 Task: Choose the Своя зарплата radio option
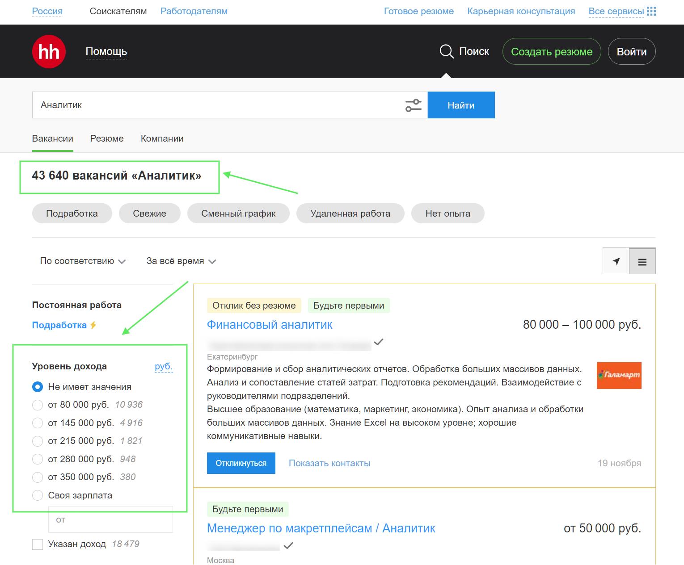click(x=38, y=495)
